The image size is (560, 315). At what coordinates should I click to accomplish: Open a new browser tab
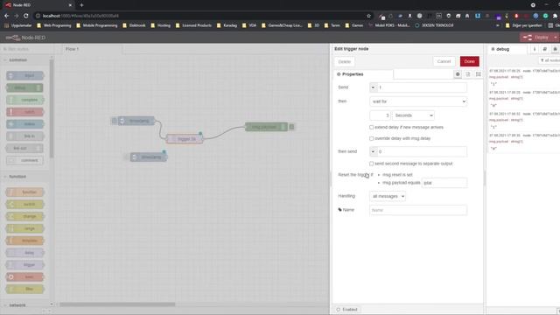(81, 5)
